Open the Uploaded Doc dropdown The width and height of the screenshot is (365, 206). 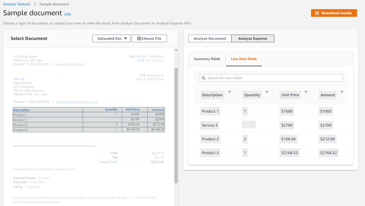(111, 38)
